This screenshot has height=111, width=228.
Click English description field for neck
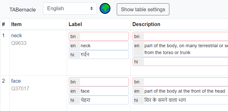point(185,49)
